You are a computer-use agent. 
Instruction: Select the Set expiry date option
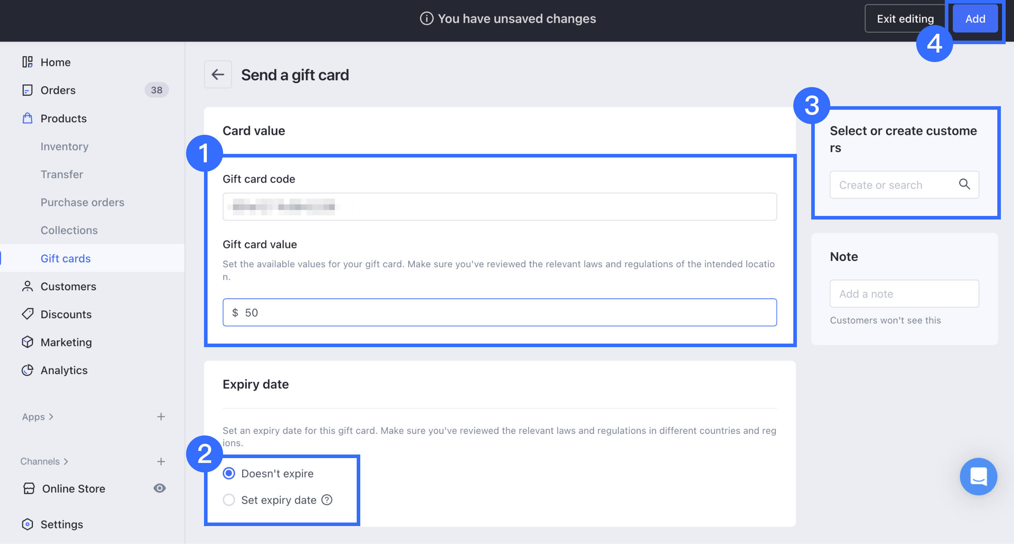pyautogui.click(x=229, y=500)
